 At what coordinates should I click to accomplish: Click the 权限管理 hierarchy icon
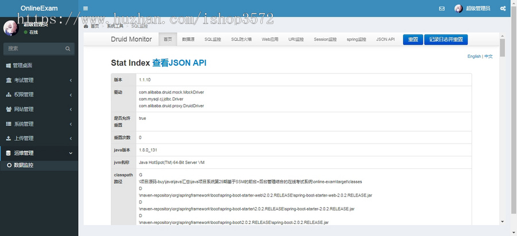click(9, 95)
